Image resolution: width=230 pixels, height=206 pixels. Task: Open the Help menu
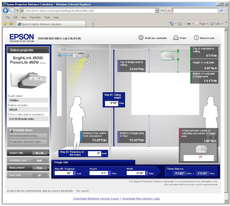pos(56,18)
